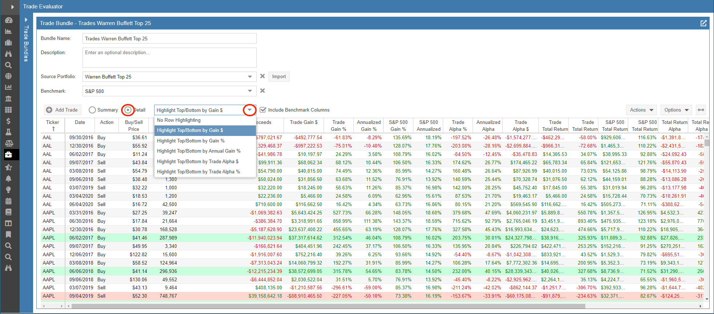714x314 pixels.
Task: Expand the main sidebar with top arrow
Action: (12, 7)
